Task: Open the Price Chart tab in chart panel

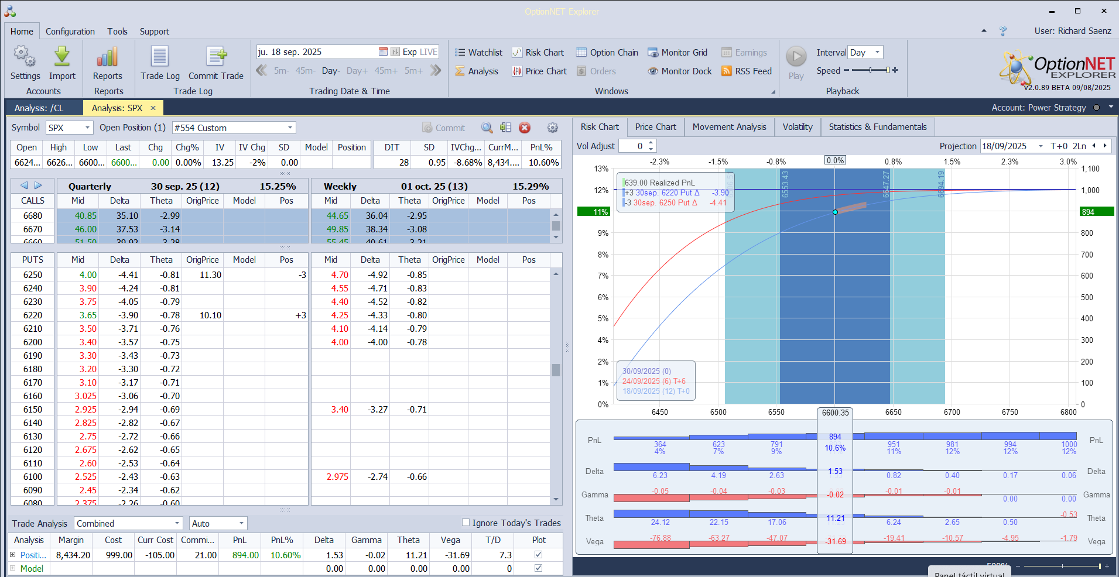Action: pyautogui.click(x=656, y=127)
